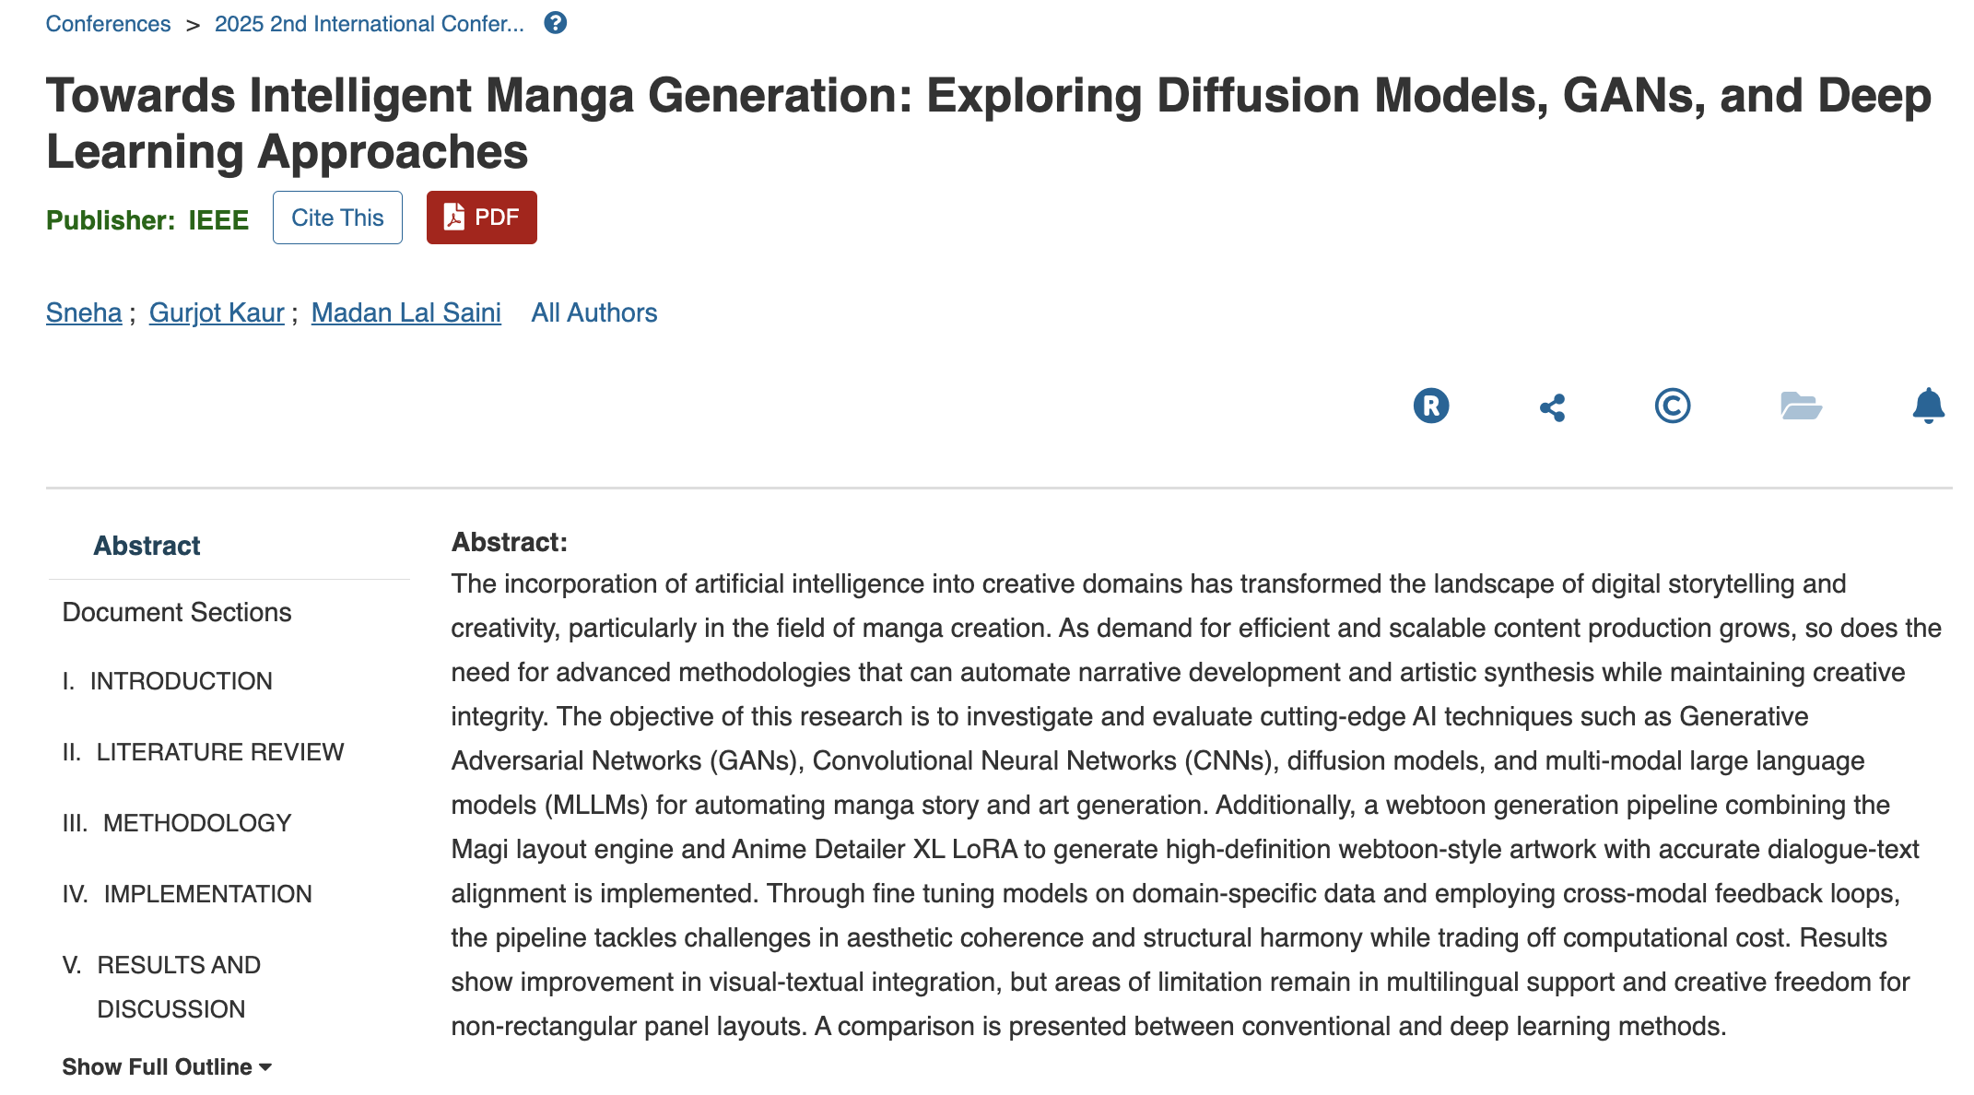Viewport: 1974px width, 1095px height.
Task: Navigate to the Methodology section
Action: pos(196,823)
